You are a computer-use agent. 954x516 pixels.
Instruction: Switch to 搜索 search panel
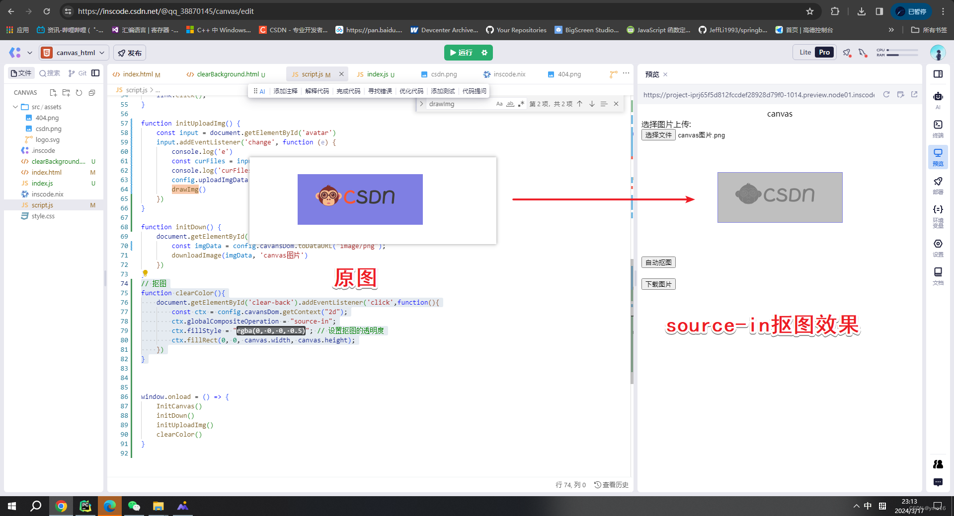click(50, 73)
